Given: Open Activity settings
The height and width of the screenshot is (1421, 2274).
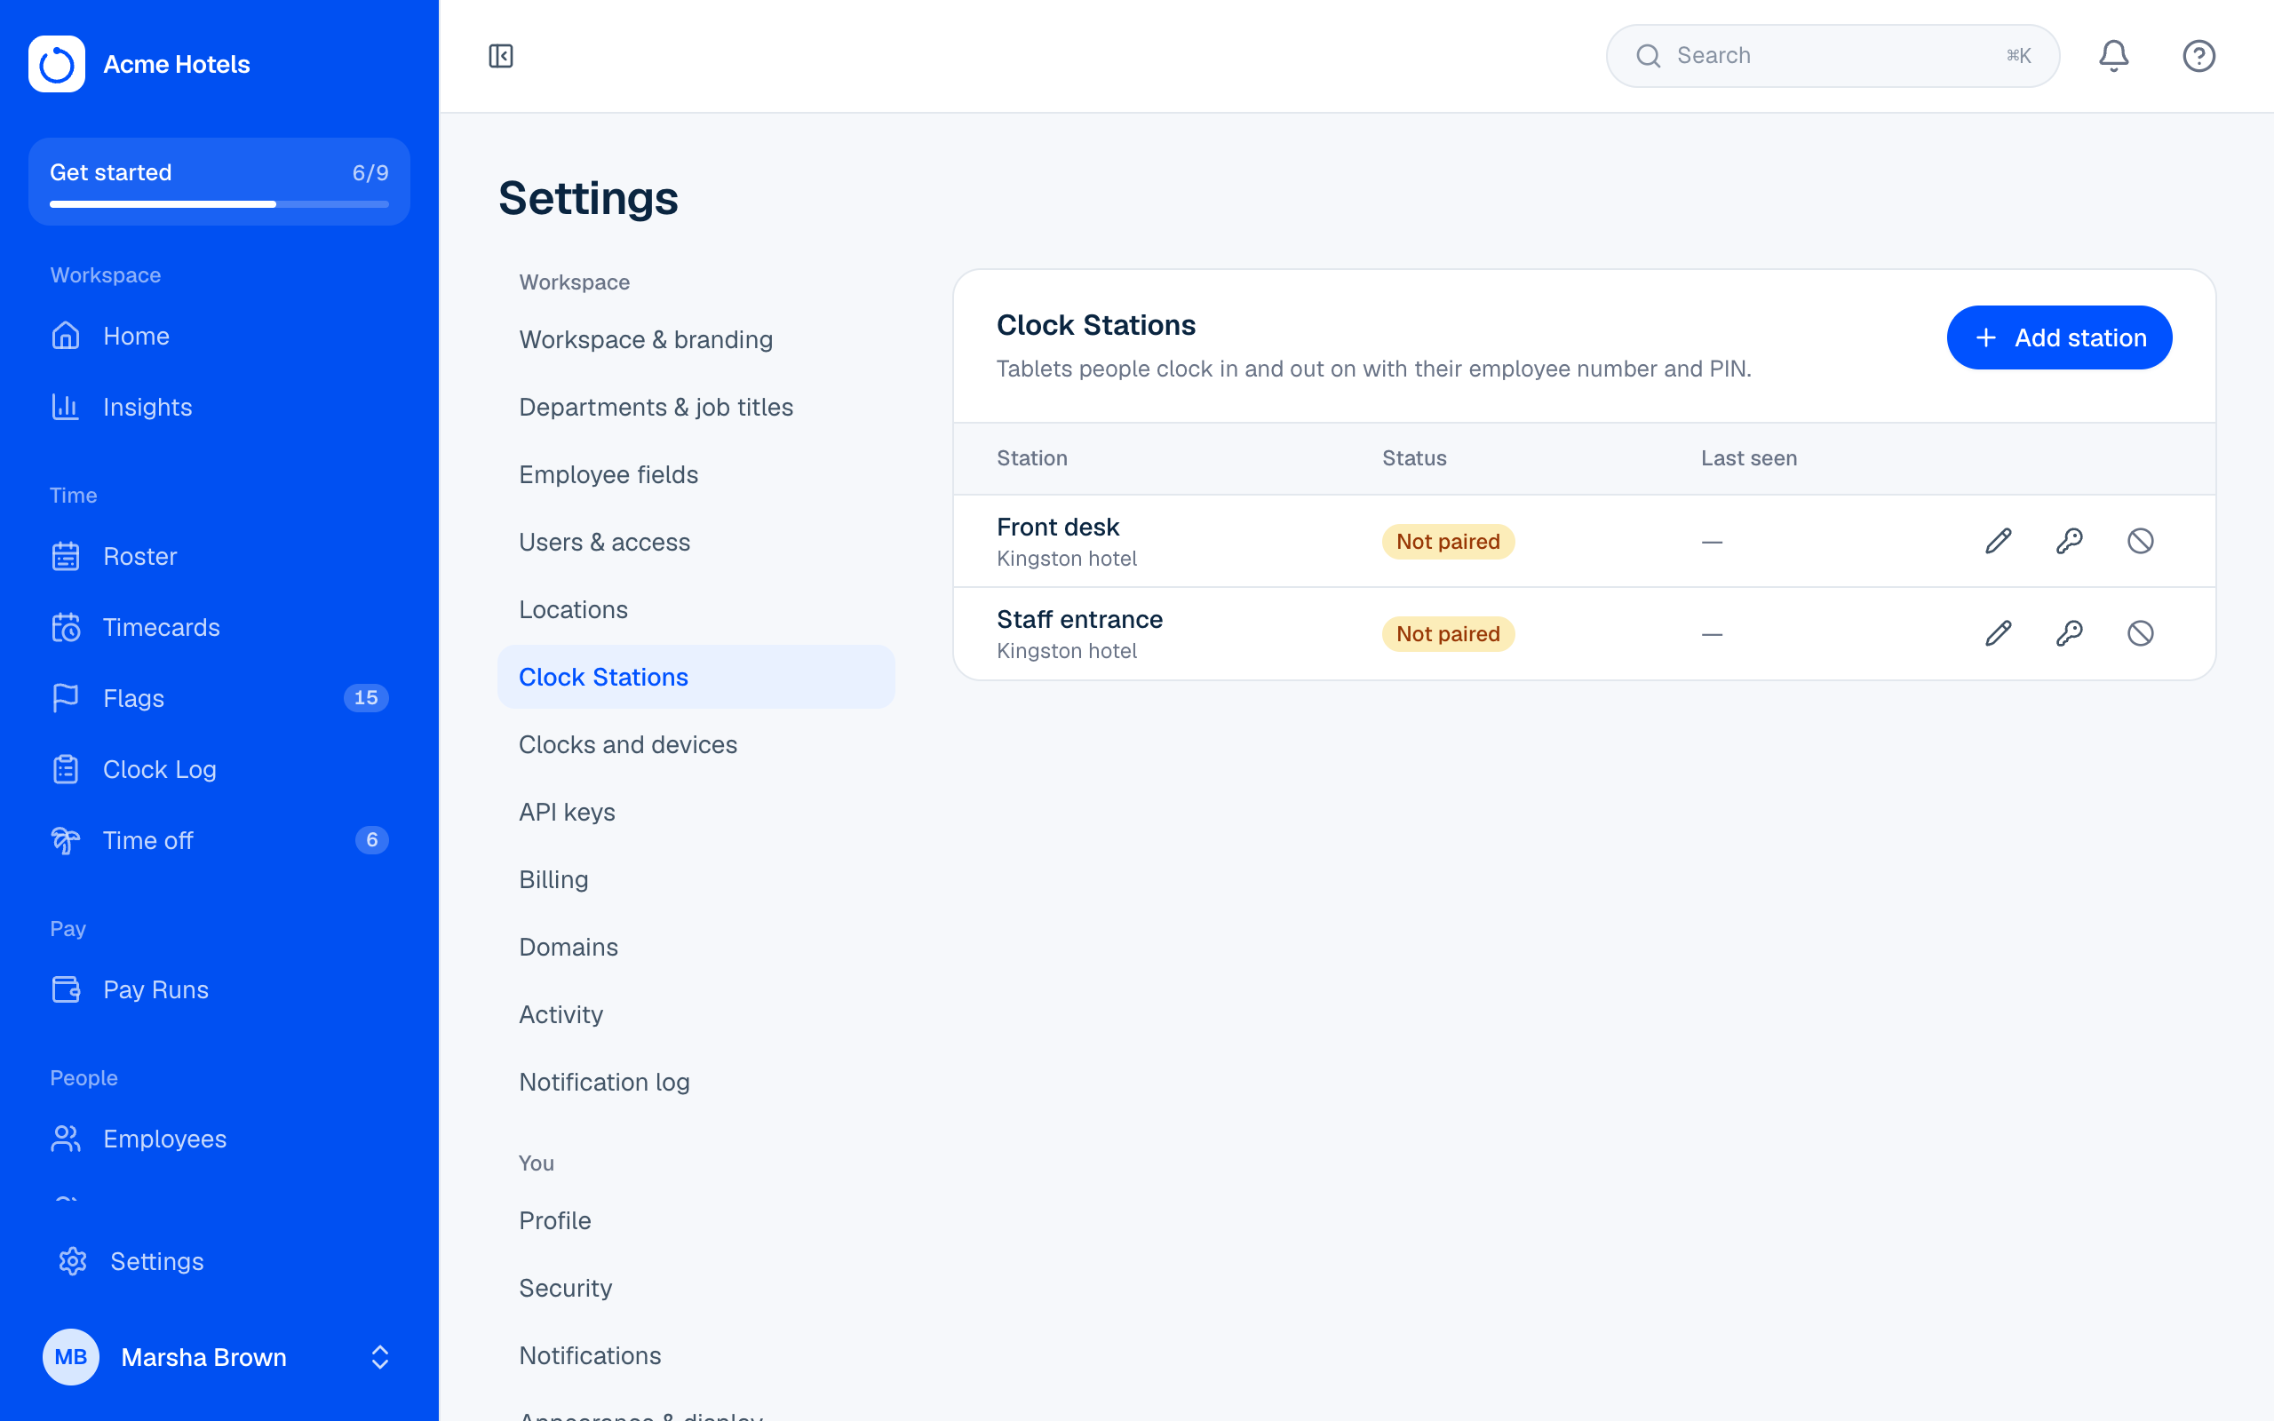Looking at the screenshot, I should point(696,1015).
